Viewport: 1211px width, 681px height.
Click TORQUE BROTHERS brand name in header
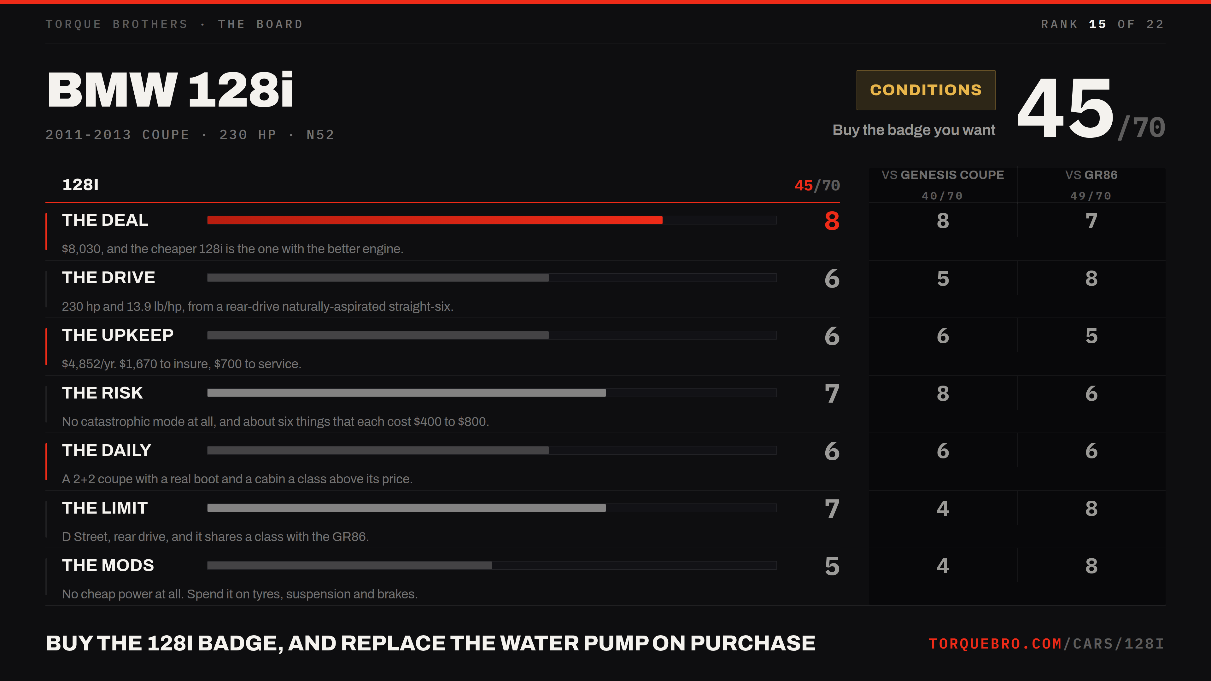tap(117, 25)
